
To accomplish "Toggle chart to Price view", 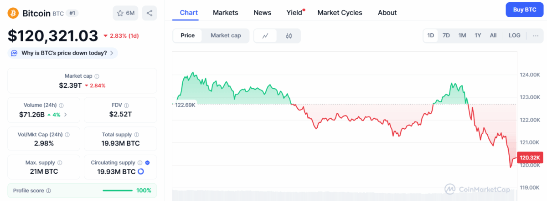I will click(188, 35).
